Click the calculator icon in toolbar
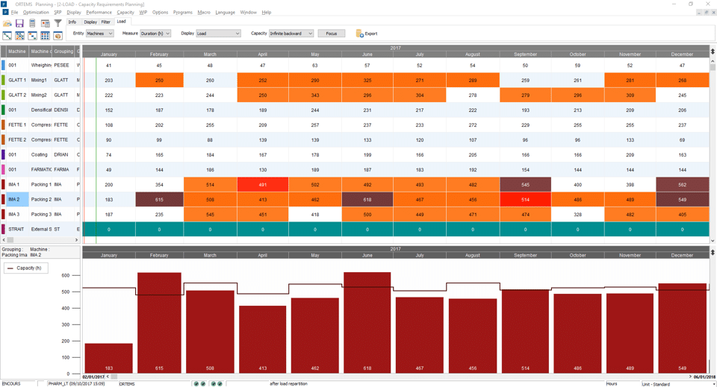 coord(32,23)
